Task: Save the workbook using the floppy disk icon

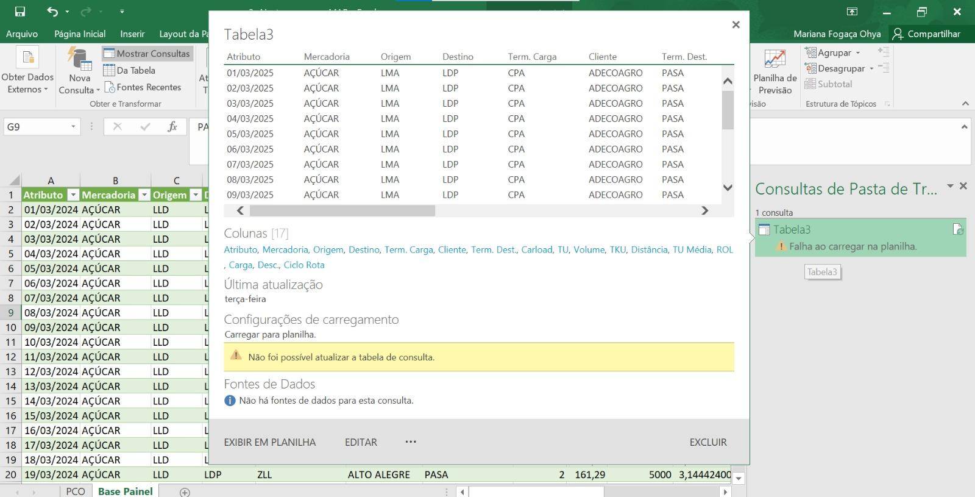Action: [x=20, y=12]
